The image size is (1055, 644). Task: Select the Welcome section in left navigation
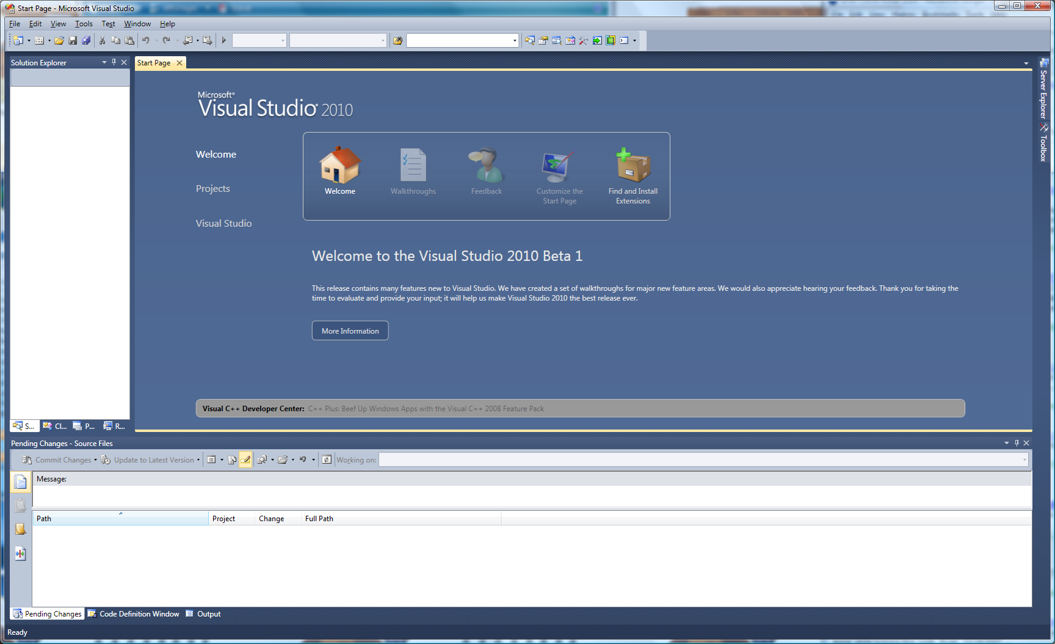coord(216,155)
